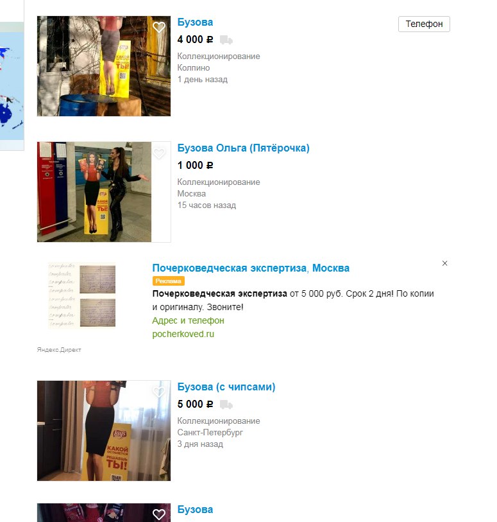The image size is (497, 522).
Task: Toggle heart on Бузова Ольга (Пятёрочка) listing
Action: pyautogui.click(x=159, y=153)
